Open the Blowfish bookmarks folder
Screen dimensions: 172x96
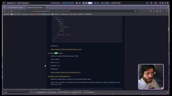[x=88, y=14]
